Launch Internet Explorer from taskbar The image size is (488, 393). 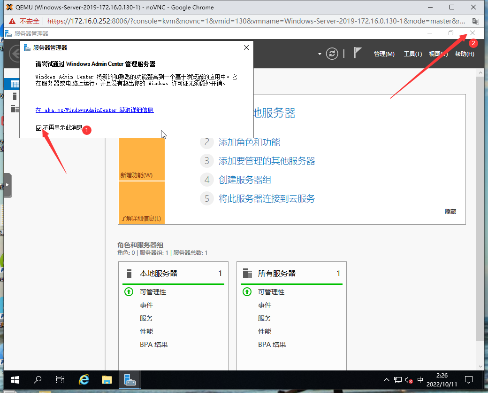tap(84, 379)
